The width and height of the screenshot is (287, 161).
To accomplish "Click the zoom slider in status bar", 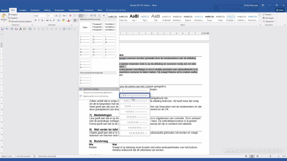I will [270, 156].
